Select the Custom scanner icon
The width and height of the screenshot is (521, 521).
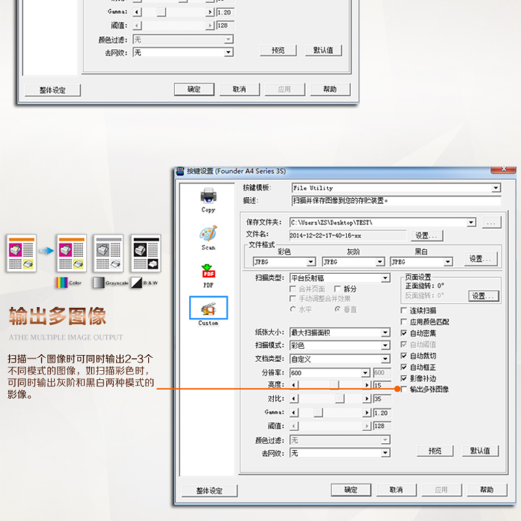(x=208, y=307)
